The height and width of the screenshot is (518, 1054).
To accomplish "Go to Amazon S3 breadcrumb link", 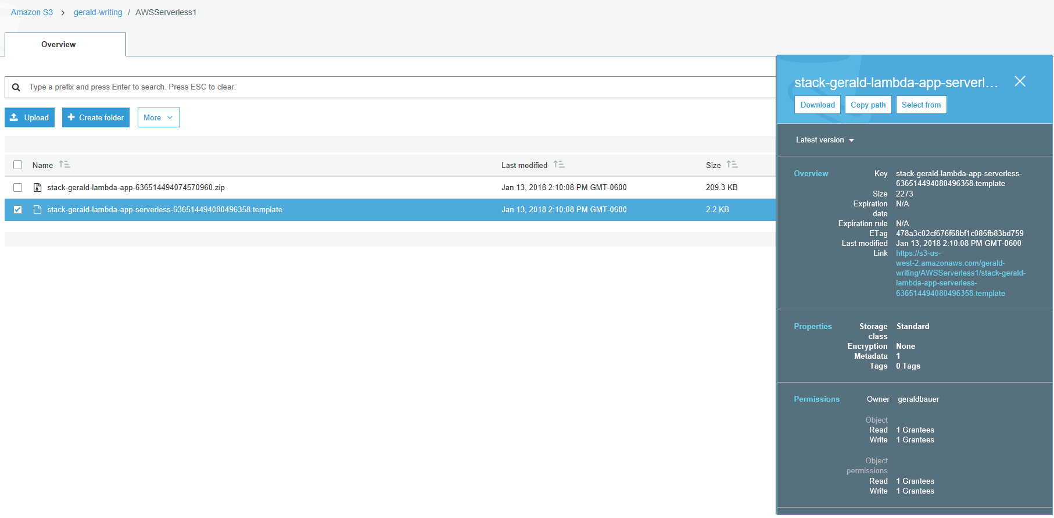I will tap(32, 12).
